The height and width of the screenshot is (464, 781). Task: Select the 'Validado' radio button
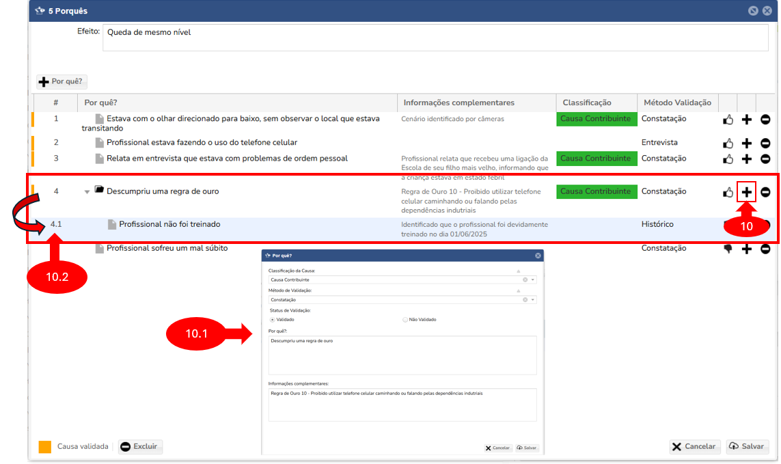[x=272, y=319]
